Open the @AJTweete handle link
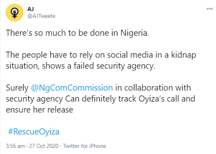Image resolution: width=216 pixels, height=154 pixels. tap(41, 16)
